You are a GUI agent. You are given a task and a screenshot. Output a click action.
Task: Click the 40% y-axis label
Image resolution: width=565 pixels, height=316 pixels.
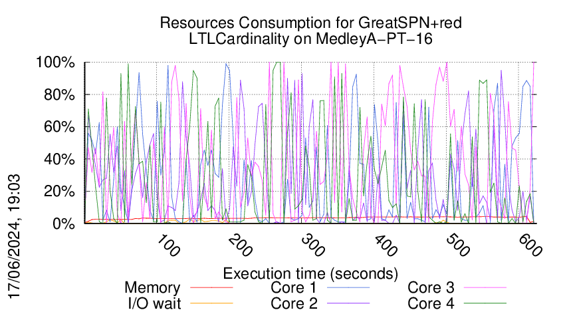[x=59, y=159]
